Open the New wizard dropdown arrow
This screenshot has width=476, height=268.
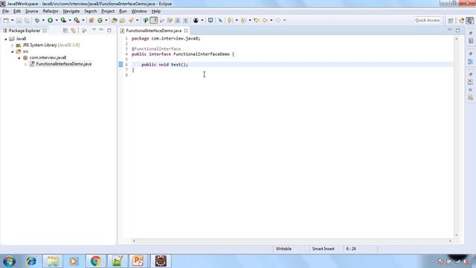pos(12,20)
